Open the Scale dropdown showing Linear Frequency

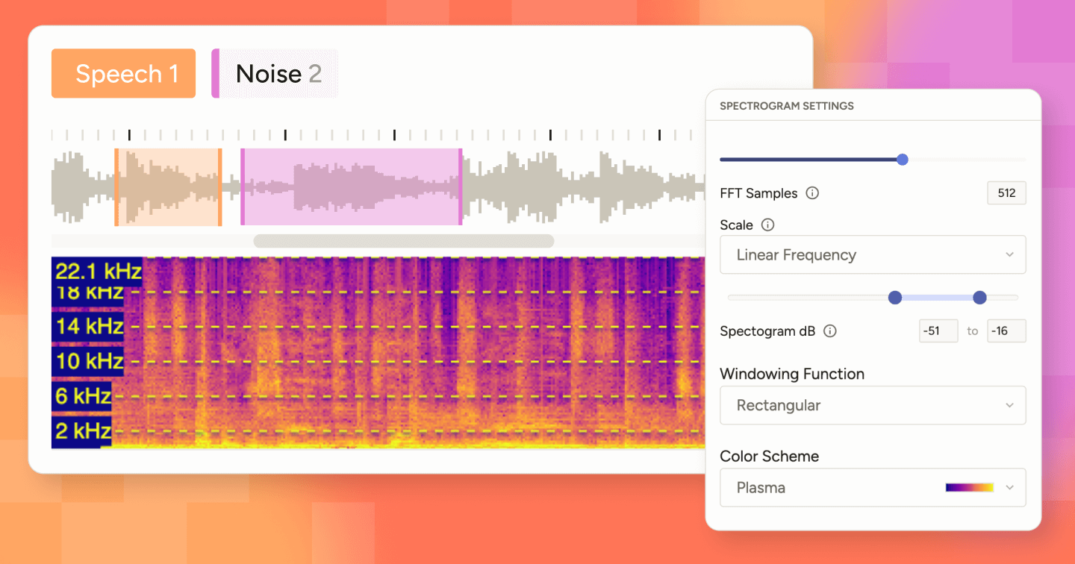pos(872,254)
